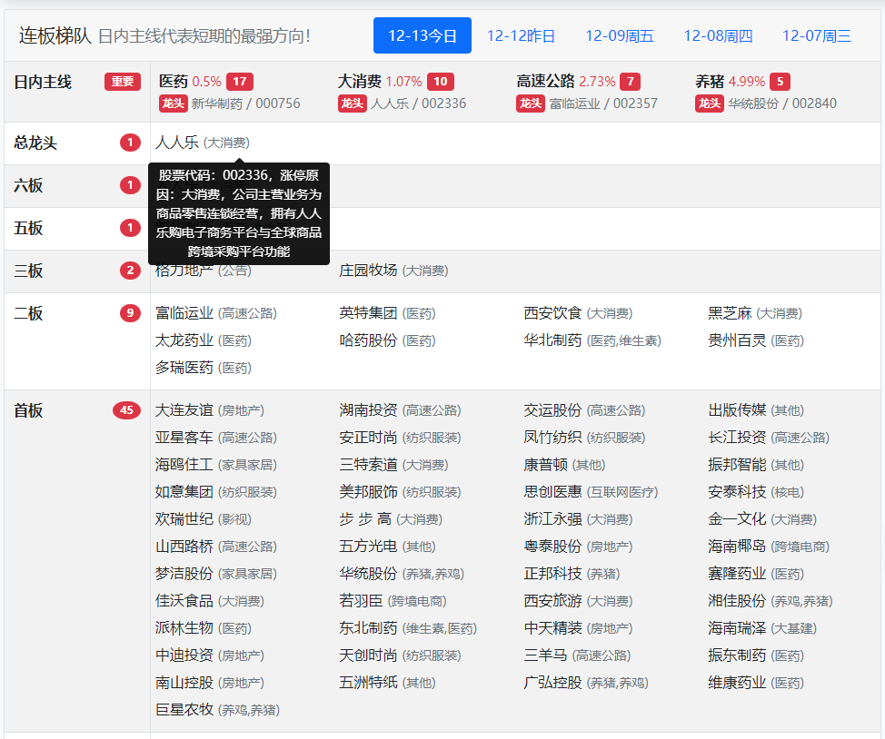Click 大连友谊 in 首板 list
This screenshot has width=885, height=739.
[x=184, y=410]
